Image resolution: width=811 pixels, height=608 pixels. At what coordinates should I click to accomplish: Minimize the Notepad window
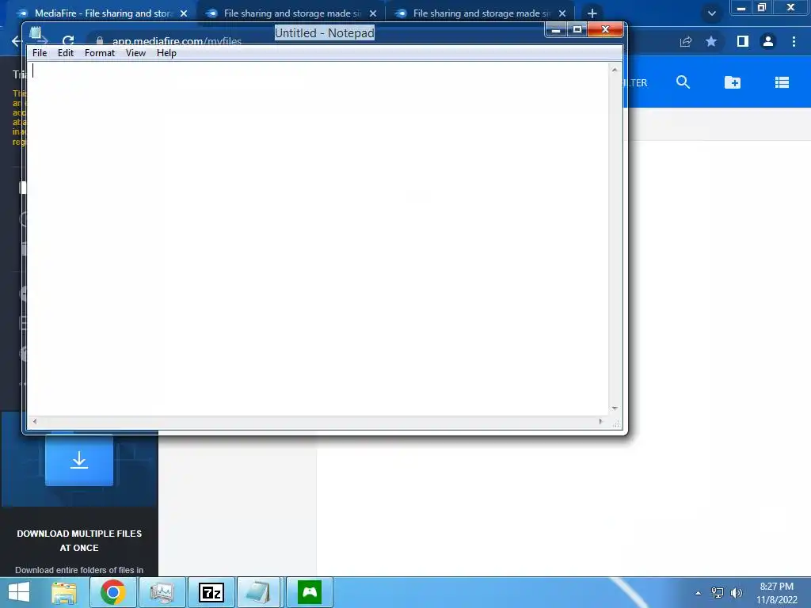(x=556, y=30)
